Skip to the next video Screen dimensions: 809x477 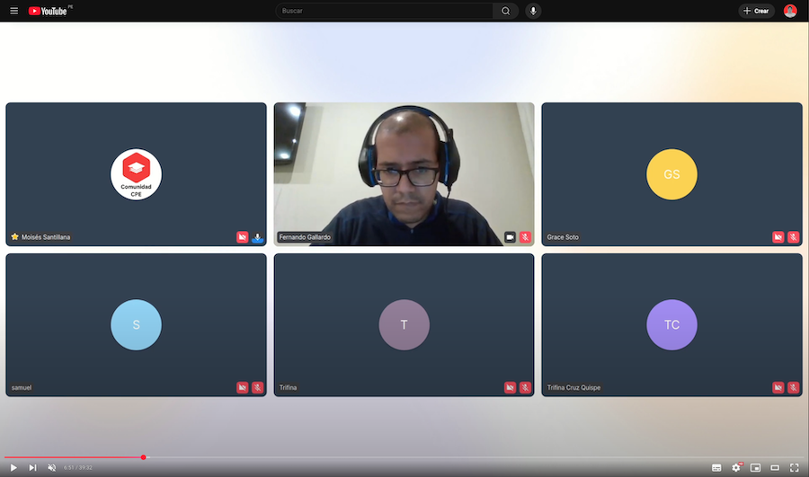32,467
